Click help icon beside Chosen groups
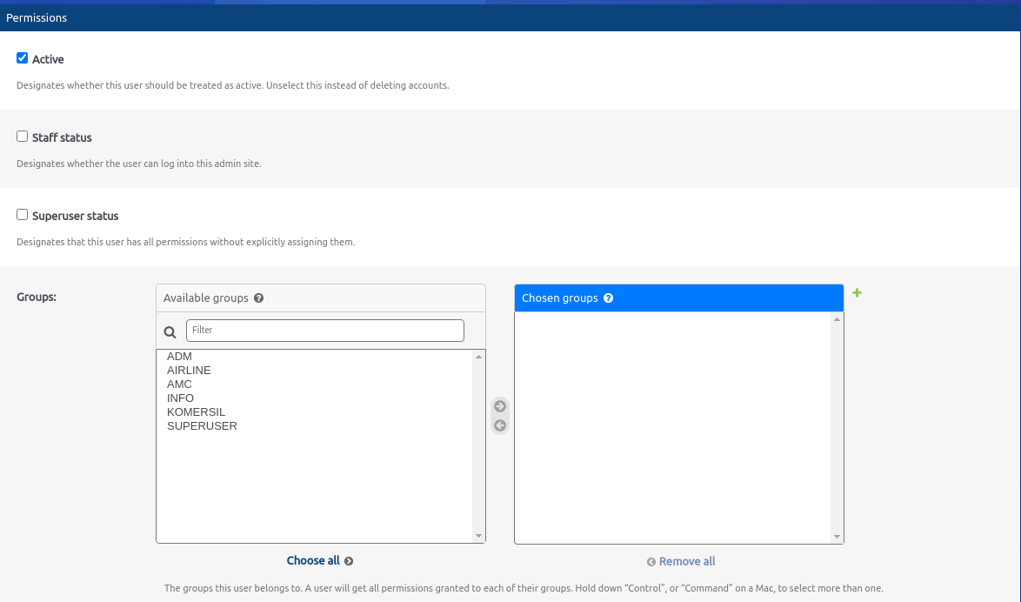 608,298
